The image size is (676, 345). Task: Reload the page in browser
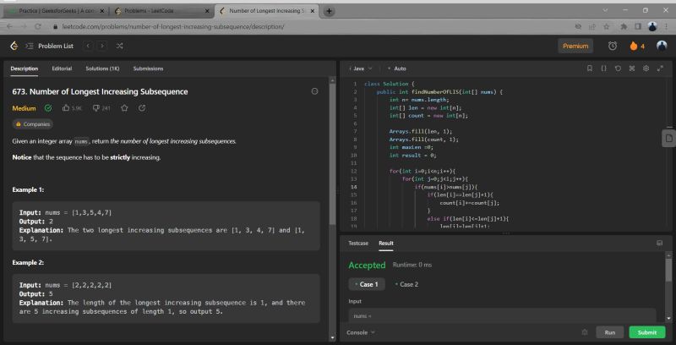(38, 27)
